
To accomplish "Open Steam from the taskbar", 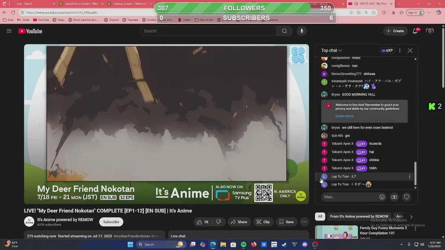I will [x=284, y=244].
